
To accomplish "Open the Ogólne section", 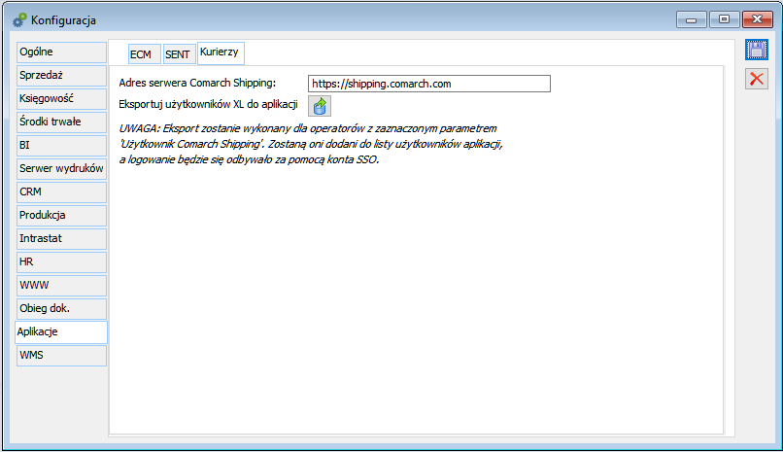I will click(61, 52).
